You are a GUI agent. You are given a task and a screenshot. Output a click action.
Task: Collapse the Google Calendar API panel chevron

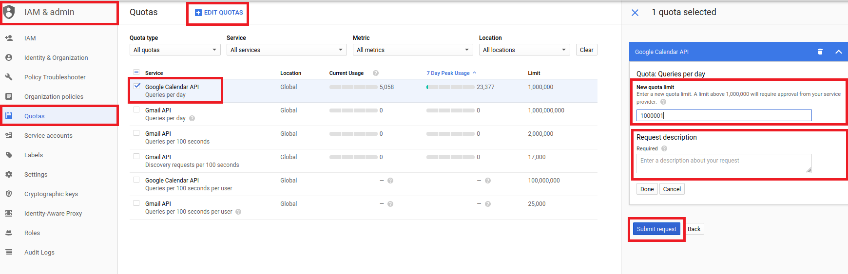(838, 52)
